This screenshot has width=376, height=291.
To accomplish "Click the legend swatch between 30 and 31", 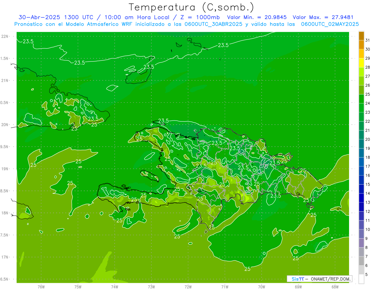I will click(x=361, y=45).
